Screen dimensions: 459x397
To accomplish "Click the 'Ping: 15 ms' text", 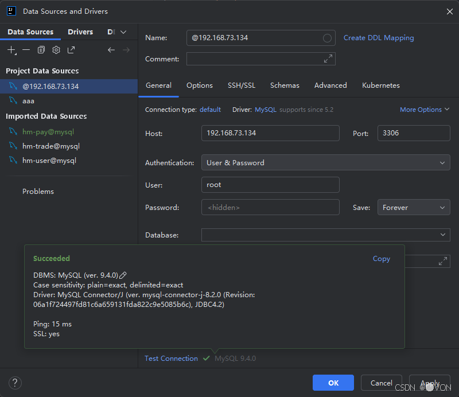I will pos(52,324).
